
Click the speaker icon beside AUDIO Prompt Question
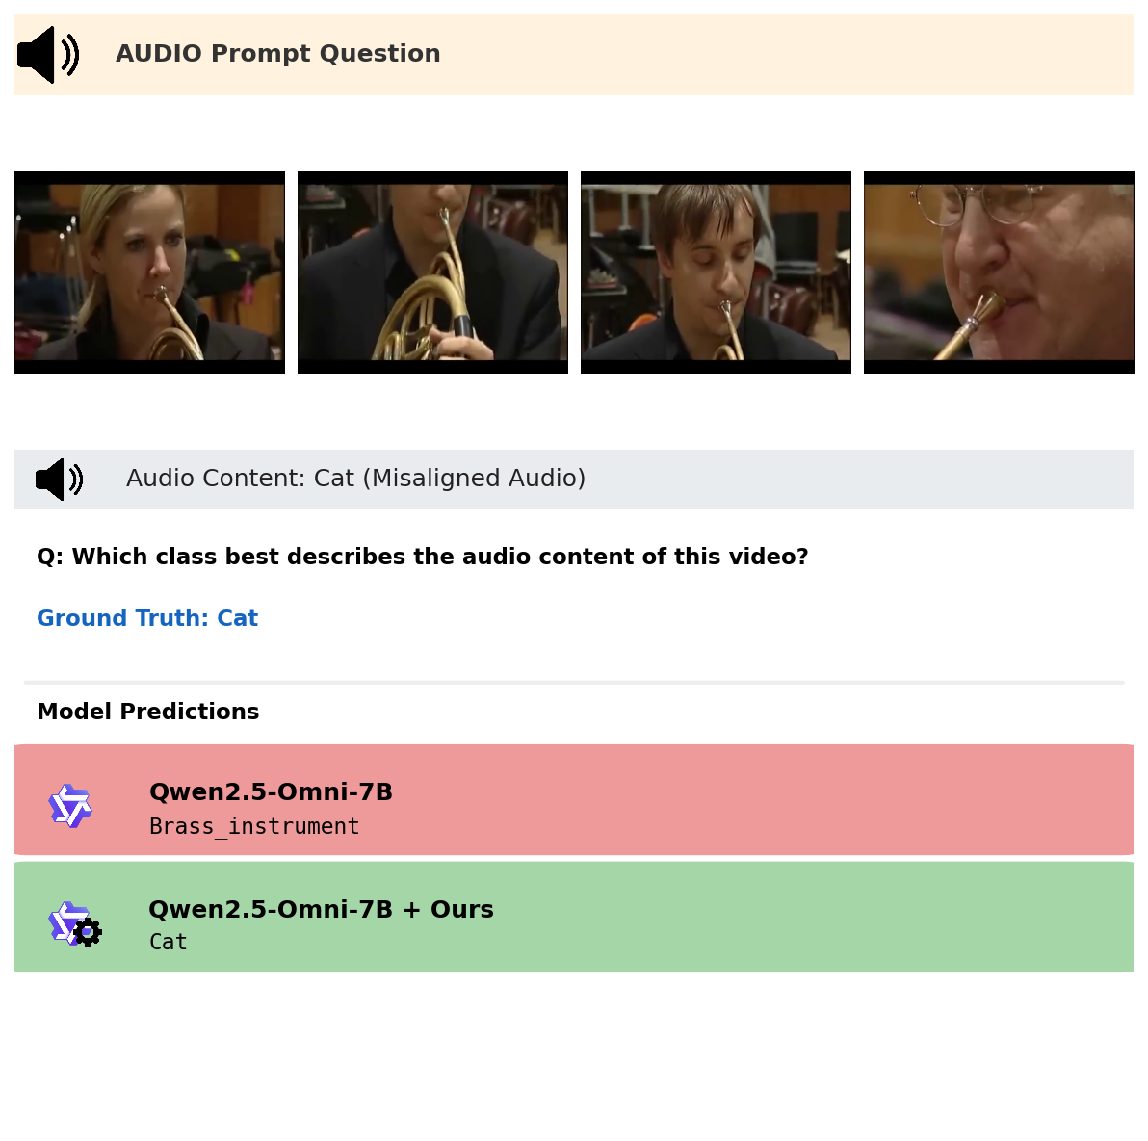coord(48,55)
